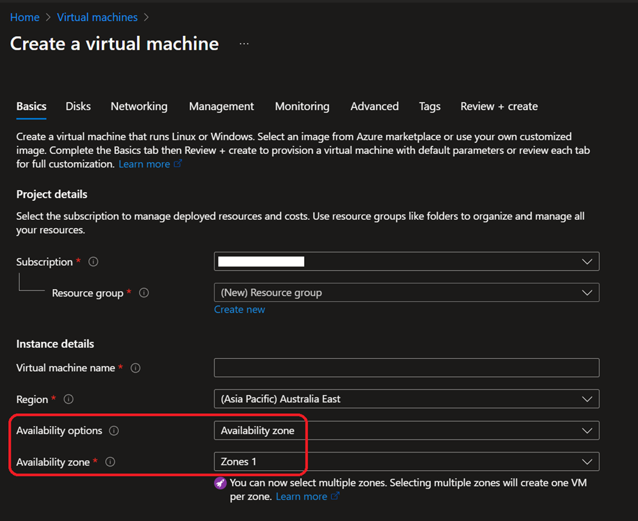Click the info icon beside Resource group

[144, 293]
